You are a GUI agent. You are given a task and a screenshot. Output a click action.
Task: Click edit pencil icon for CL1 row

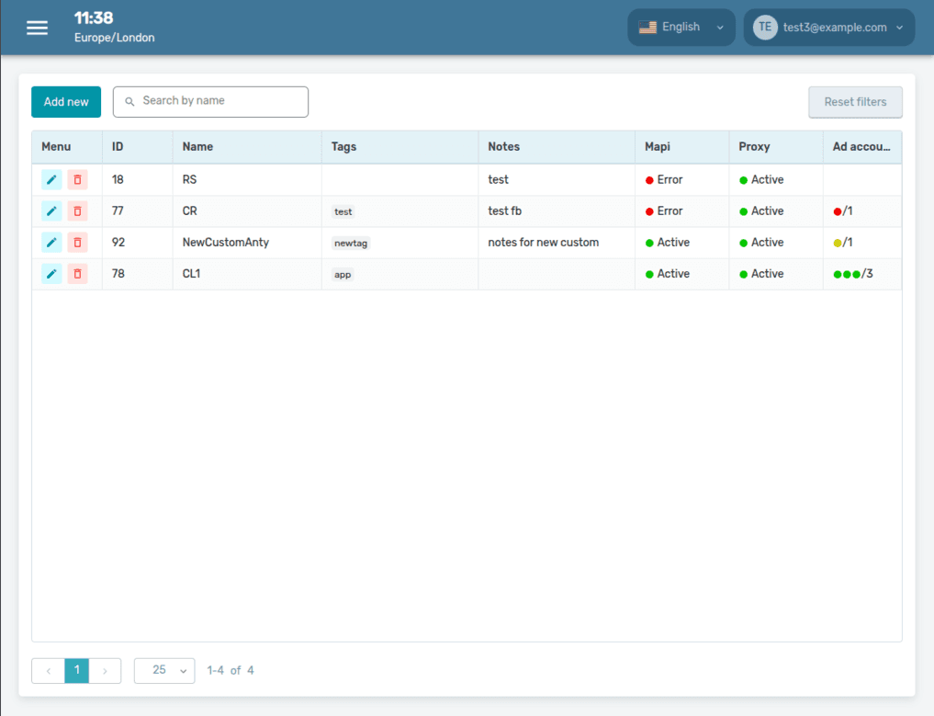pos(51,274)
